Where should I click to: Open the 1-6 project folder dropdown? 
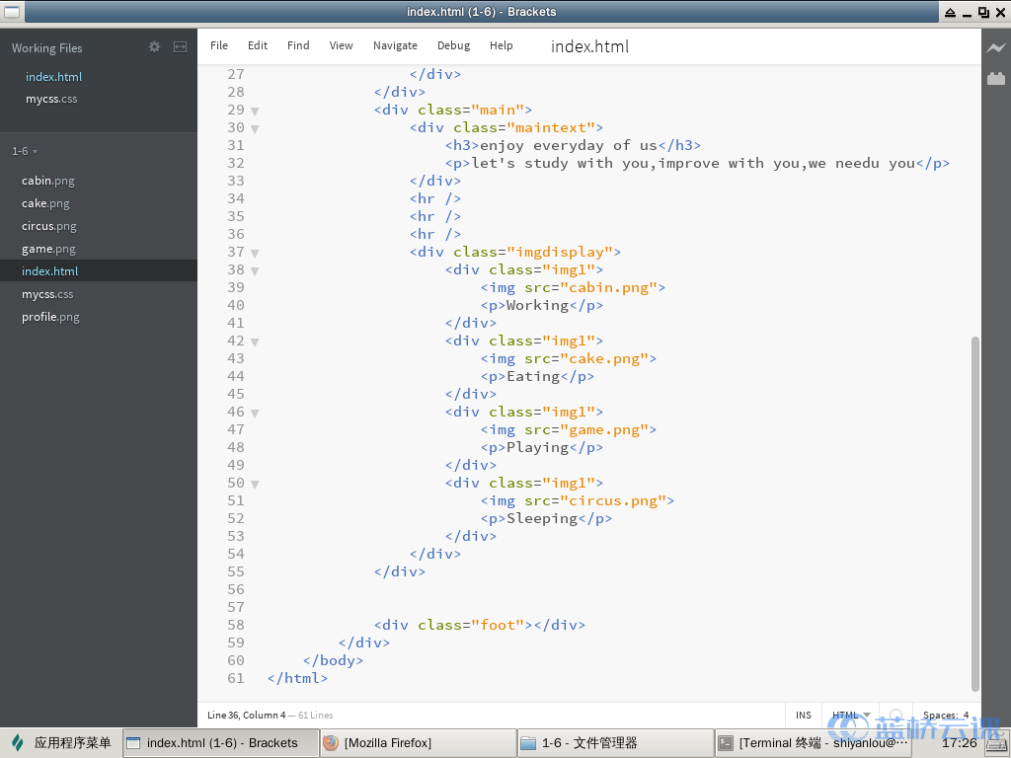click(25, 151)
